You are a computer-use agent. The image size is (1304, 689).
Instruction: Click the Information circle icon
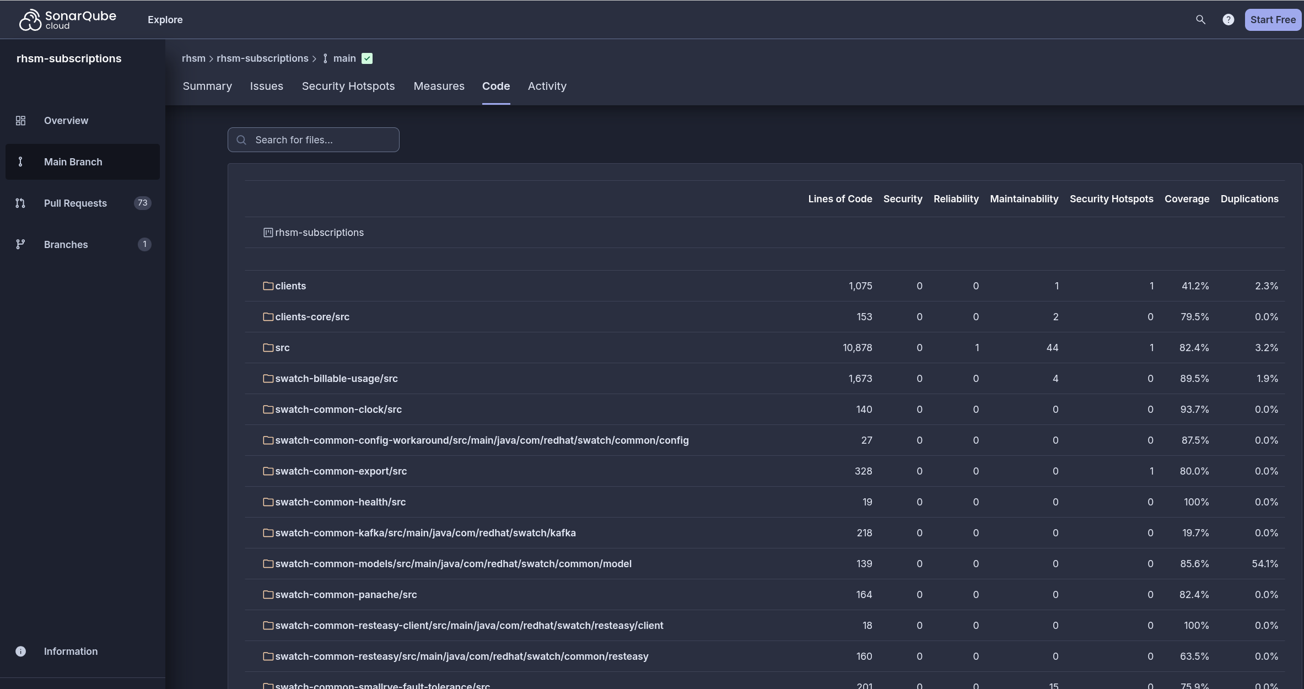pyautogui.click(x=20, y=652)
